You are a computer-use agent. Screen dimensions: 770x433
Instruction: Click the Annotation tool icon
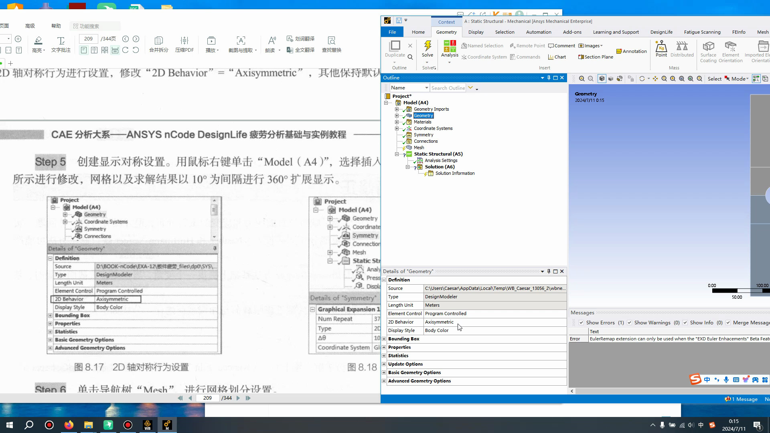(631, 51)
